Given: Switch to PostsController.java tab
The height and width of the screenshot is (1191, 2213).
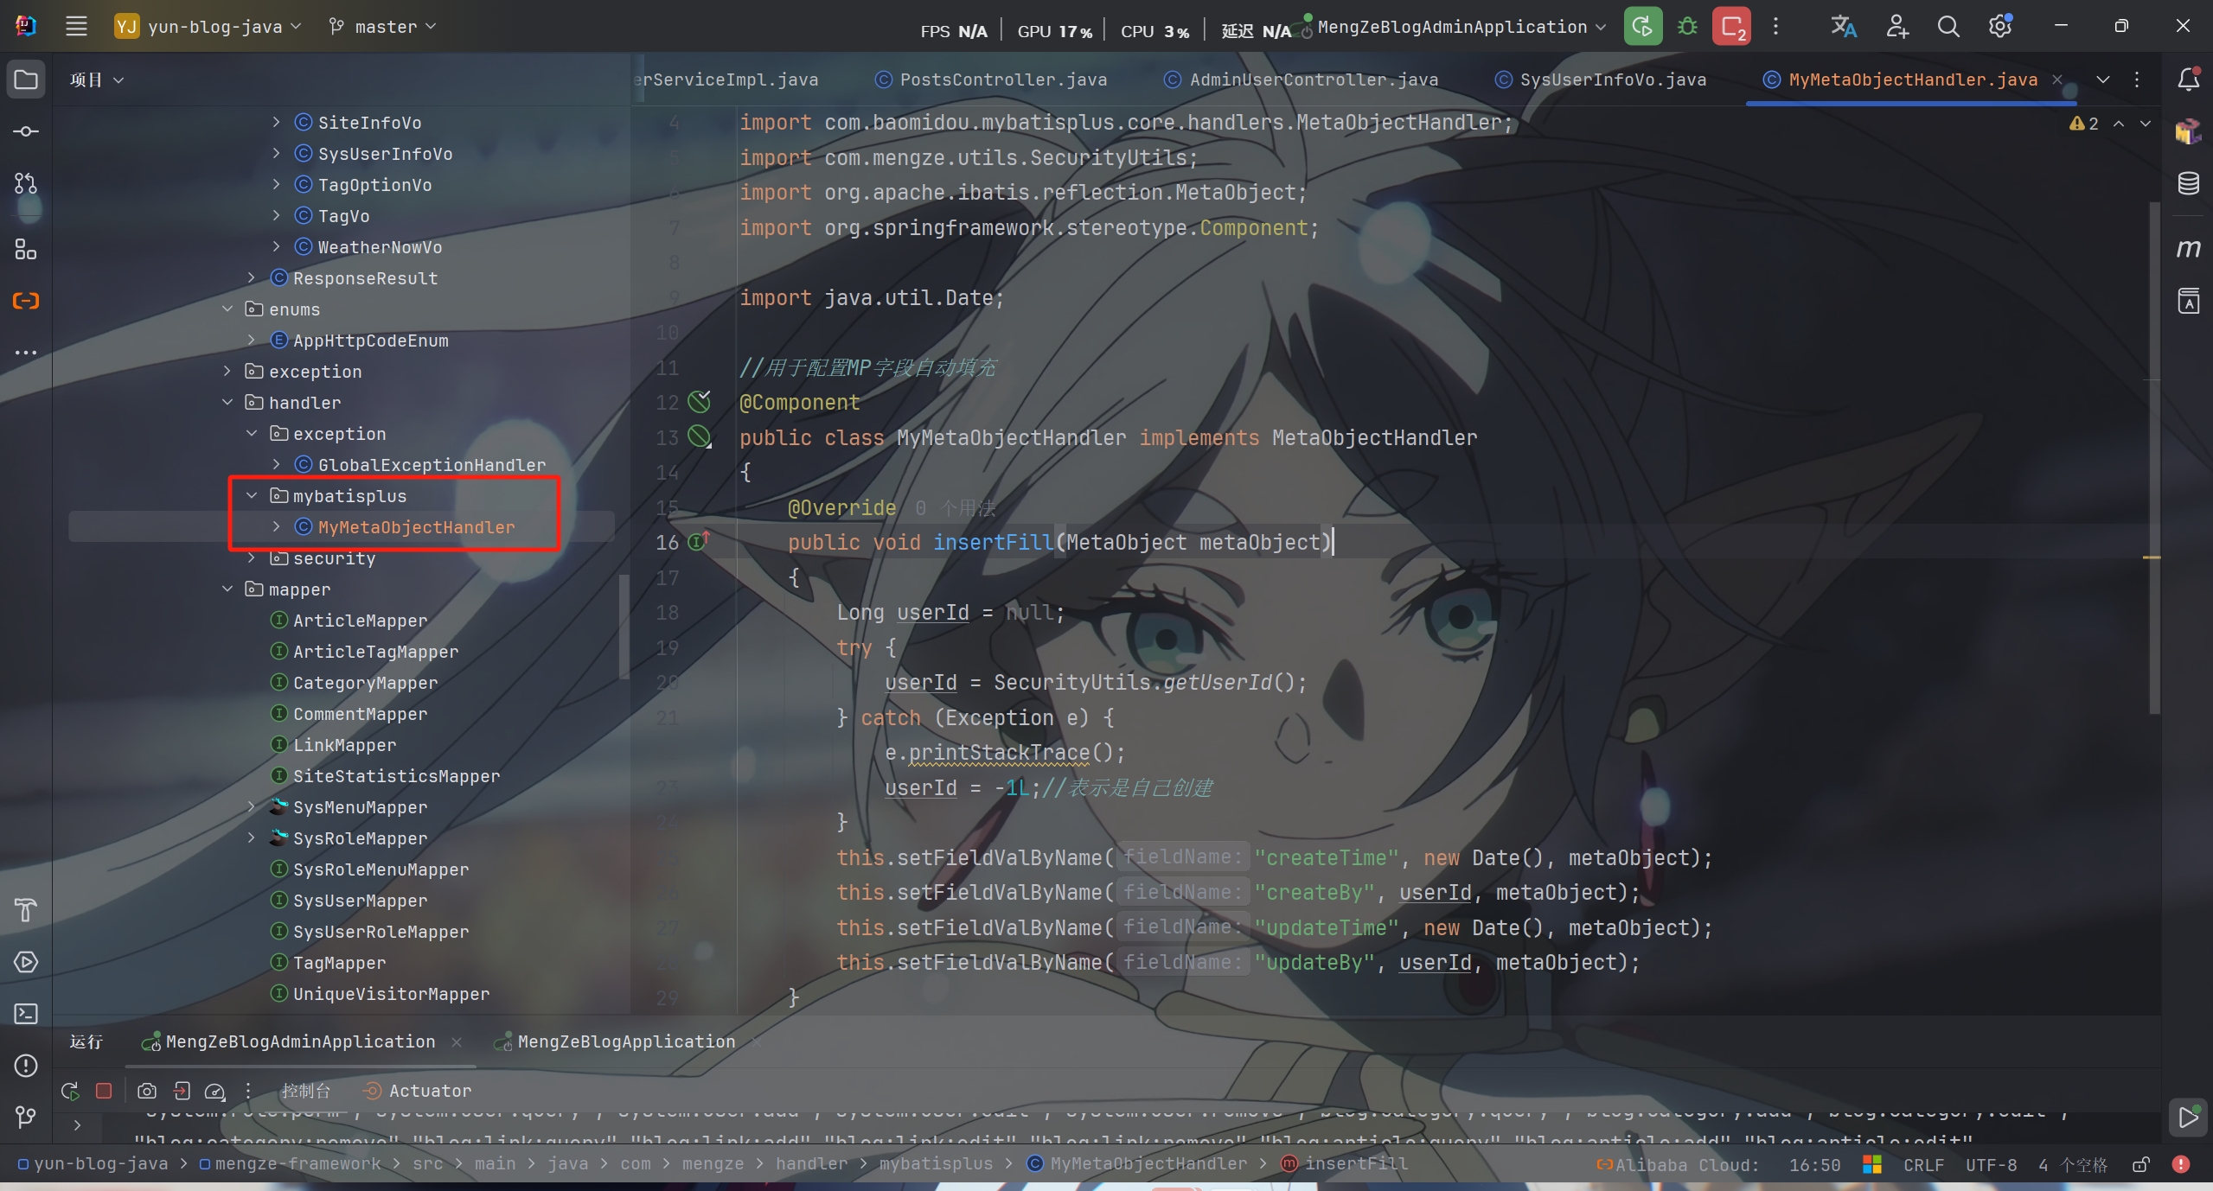Looking at the screenshot, I should click(x=1002, y=80).
